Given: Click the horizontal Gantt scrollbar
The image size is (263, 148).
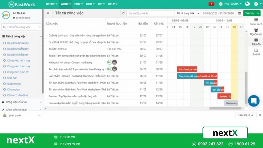Looking at the screenshot, I should pos(225,108).
